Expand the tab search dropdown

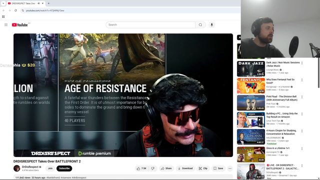pos(3,3)
